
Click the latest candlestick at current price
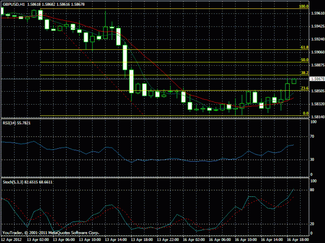point(294,81)
